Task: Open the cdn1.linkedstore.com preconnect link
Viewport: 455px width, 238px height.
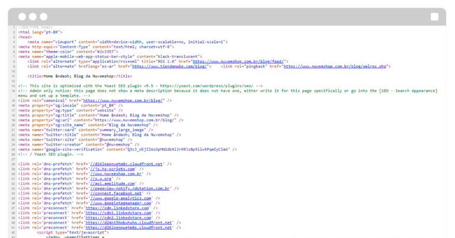Action: [118, 213]
